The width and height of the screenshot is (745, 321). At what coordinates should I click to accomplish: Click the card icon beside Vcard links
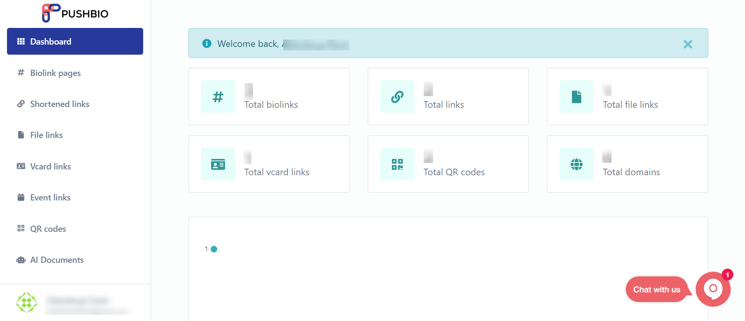click(21, 166)
